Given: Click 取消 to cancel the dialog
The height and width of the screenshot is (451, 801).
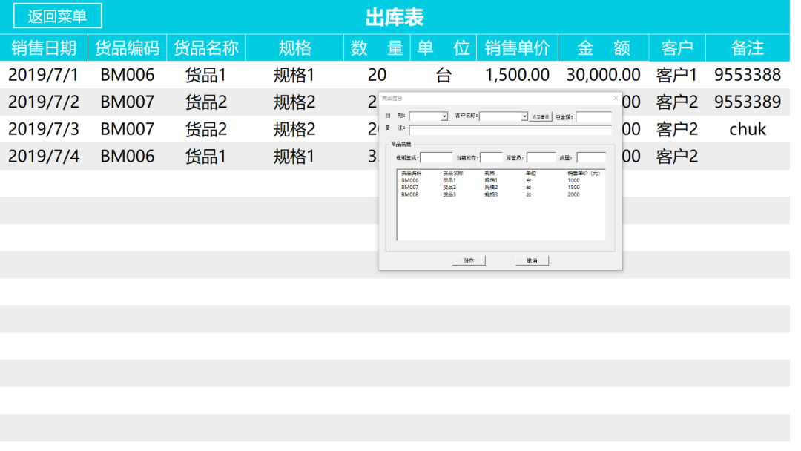Looking at the screenshot, I should pos(532,261).
